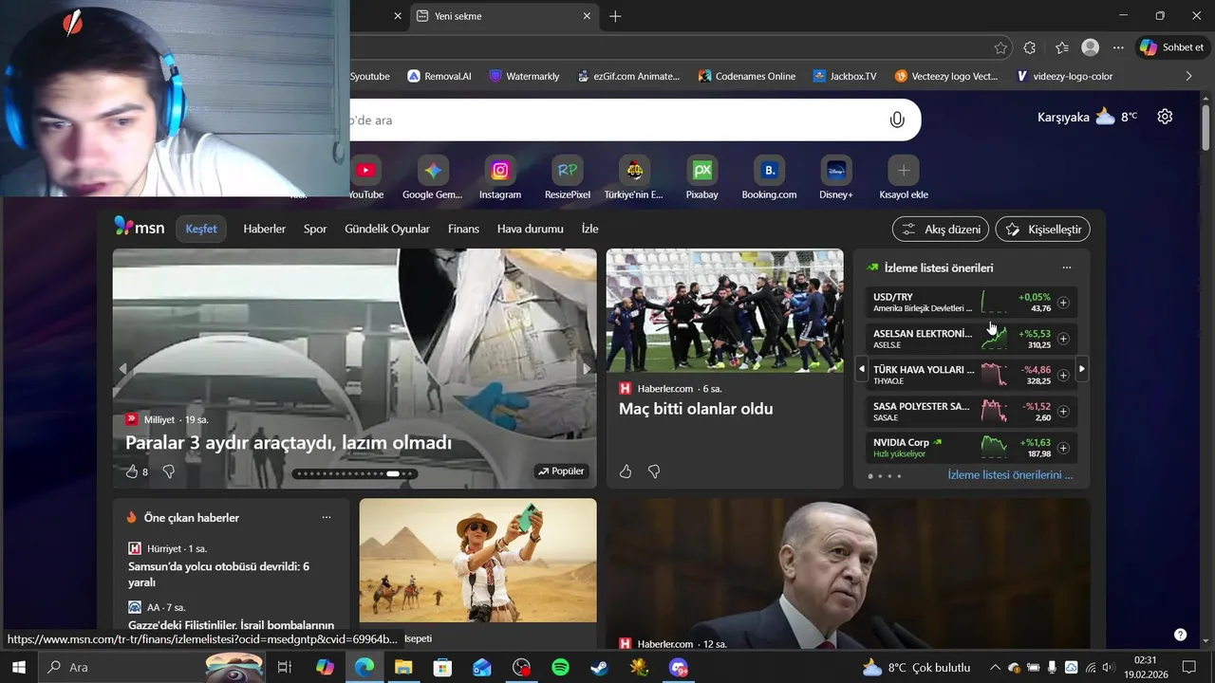
Task: Select the Gündelik Oyunlar tab
Action: tap(387, 229)
